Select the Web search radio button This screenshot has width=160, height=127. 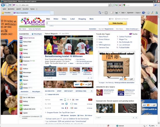pyautogui.click(x=110, y=19)
